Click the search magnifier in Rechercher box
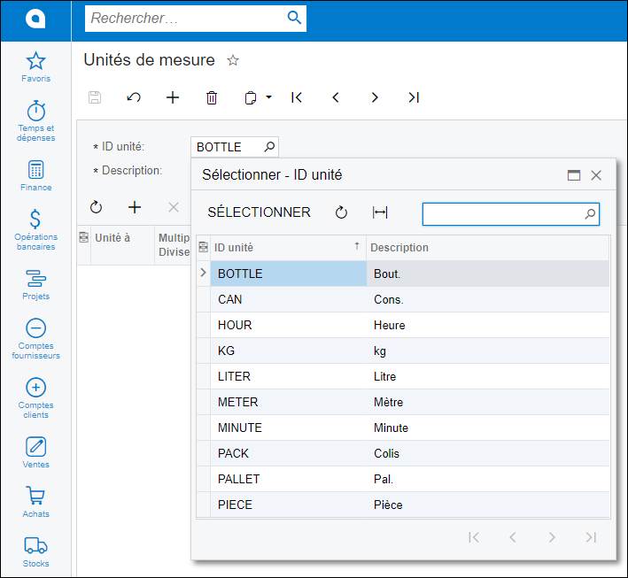The width and height of the screenshot is (628, 578). [294, 17]
